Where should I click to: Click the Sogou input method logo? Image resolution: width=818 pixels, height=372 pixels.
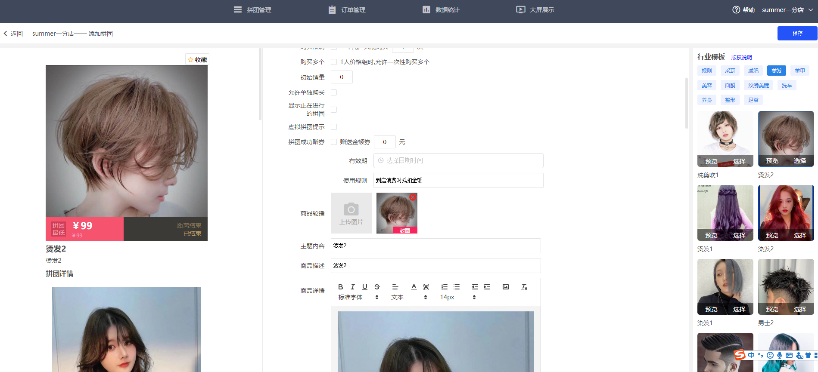[740, 355]
